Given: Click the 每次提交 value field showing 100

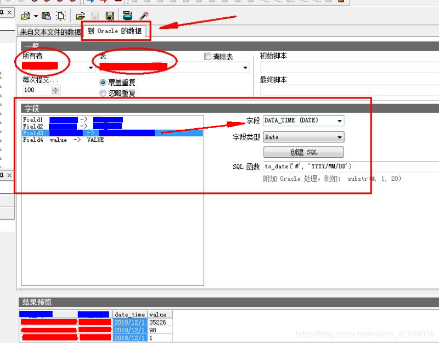Looking at the screenshot, I should [37, 90].
